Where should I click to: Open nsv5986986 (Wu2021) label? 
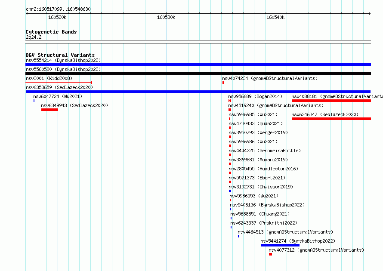253,142
